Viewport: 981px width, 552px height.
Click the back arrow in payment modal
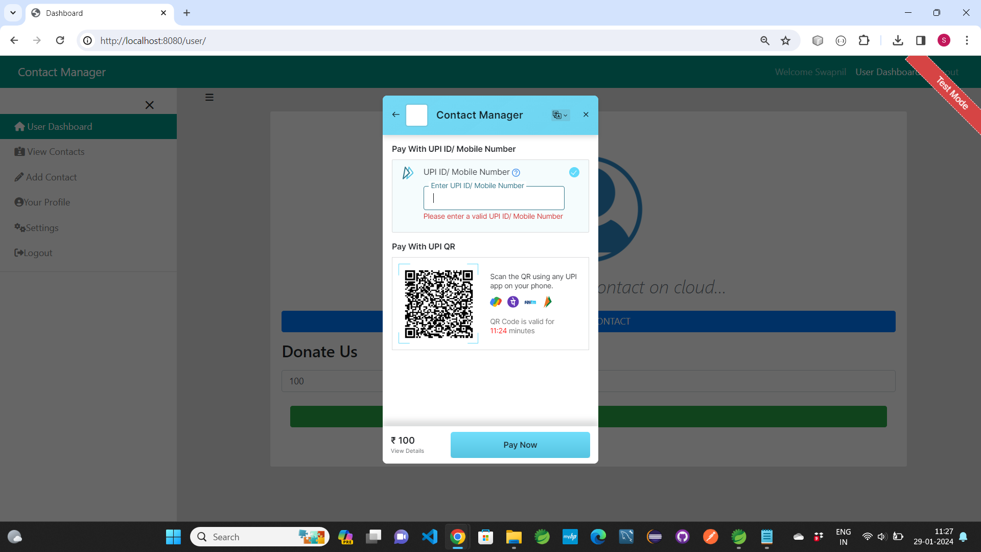[x=395, y=114]
